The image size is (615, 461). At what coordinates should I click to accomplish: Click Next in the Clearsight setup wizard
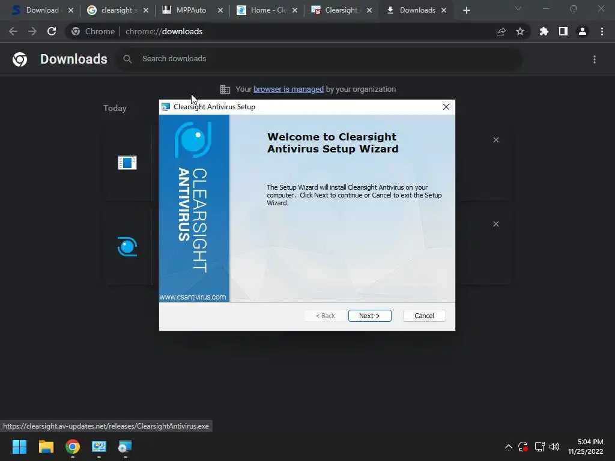369,316
